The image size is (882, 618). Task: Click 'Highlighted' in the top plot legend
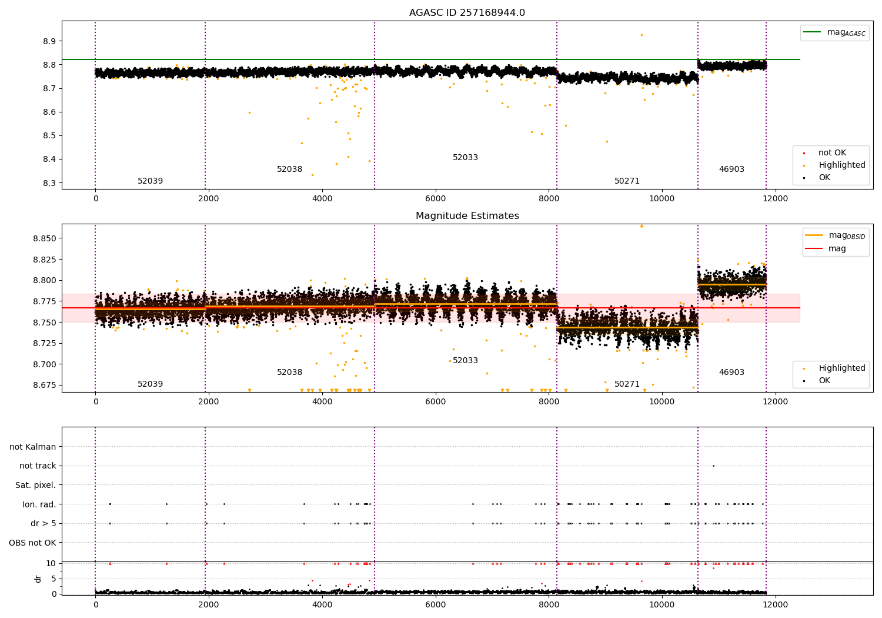click(x=842, y=165)
